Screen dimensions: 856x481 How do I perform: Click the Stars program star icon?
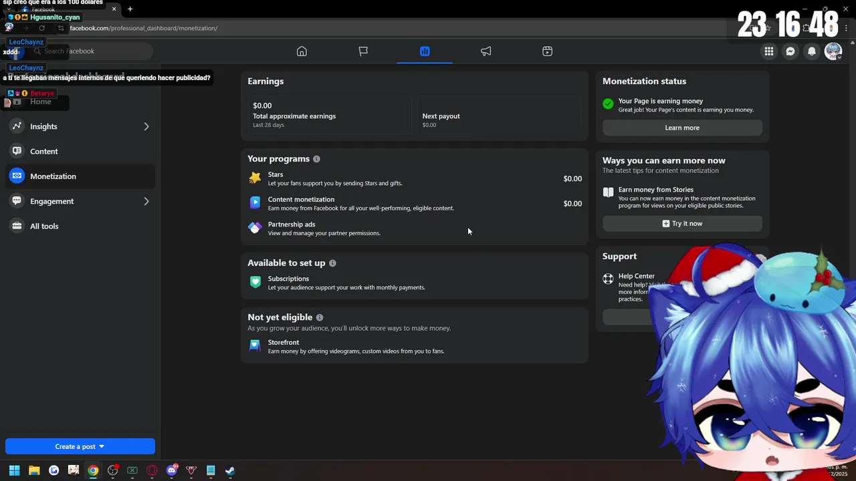255,178
